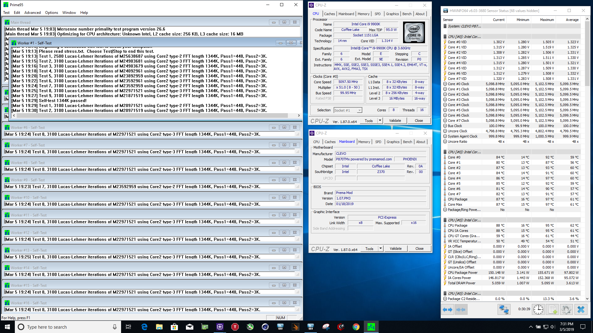Click Validate button in upper CPU-Z
593x333 pixels.
395,121
